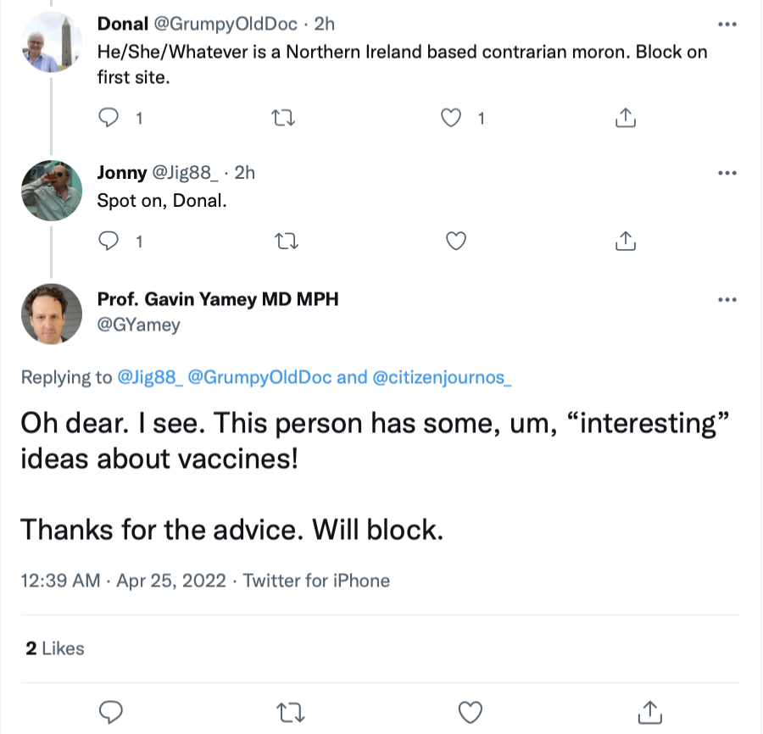Reply to Jonny's 'Spot on' tweet

(x=109, y=241)
